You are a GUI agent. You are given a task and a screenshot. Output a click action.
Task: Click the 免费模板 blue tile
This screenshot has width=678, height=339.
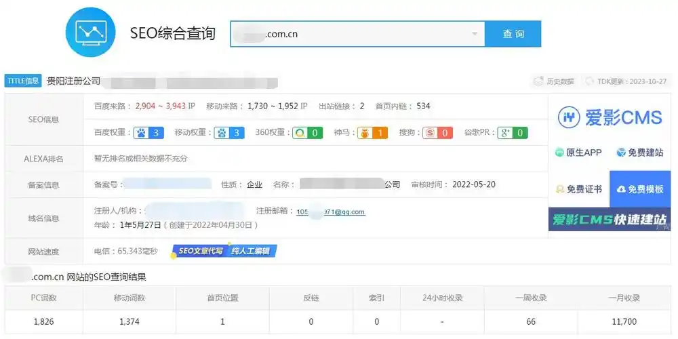(x=640, y=189)
